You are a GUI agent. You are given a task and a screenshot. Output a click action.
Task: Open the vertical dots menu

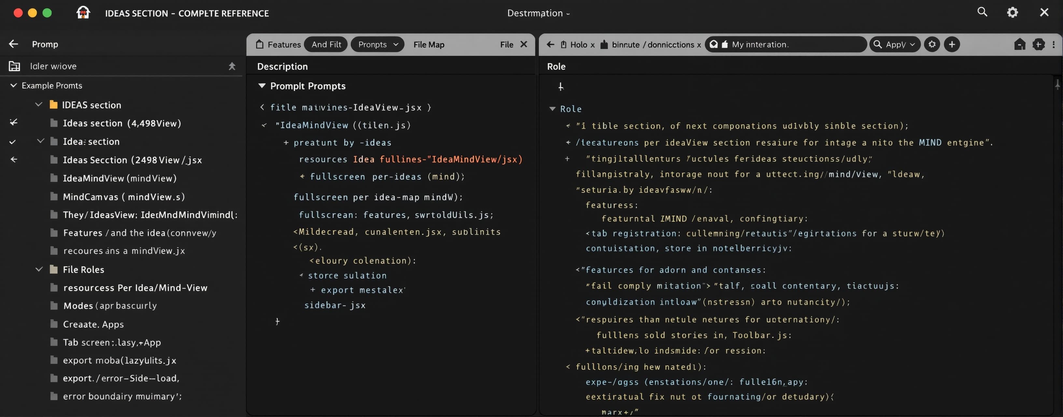tap(1054, 44)
